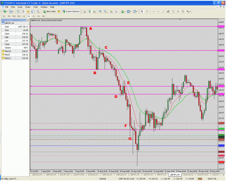Image resolution: width=226 pixels, height=181 pixels.
Task: Open the Strategy Tester icon
Action: pos(38,12)
